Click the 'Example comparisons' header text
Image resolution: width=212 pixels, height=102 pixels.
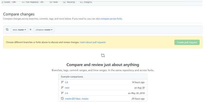[72, 77]
